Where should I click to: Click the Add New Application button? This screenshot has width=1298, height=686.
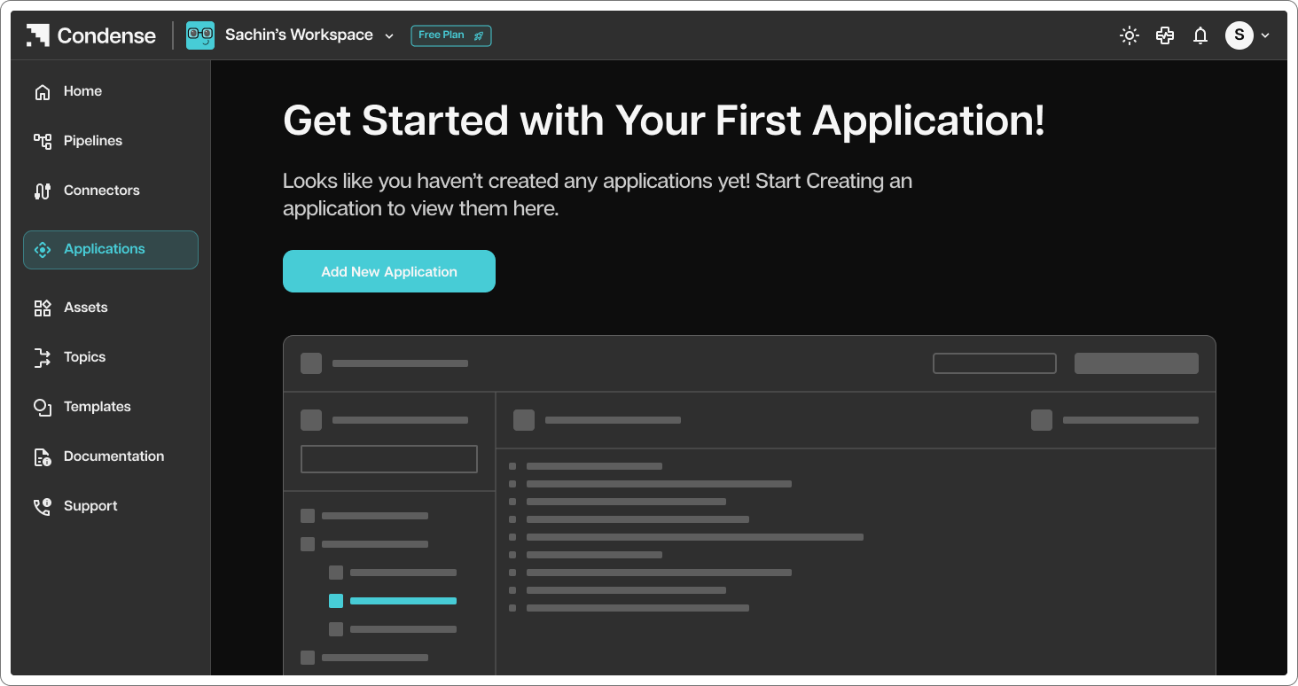[389, 271]
